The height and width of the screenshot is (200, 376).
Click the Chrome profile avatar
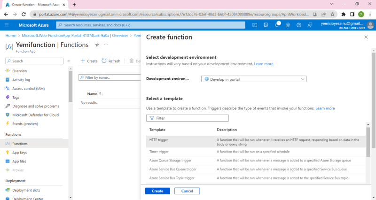tap(361, 15)
